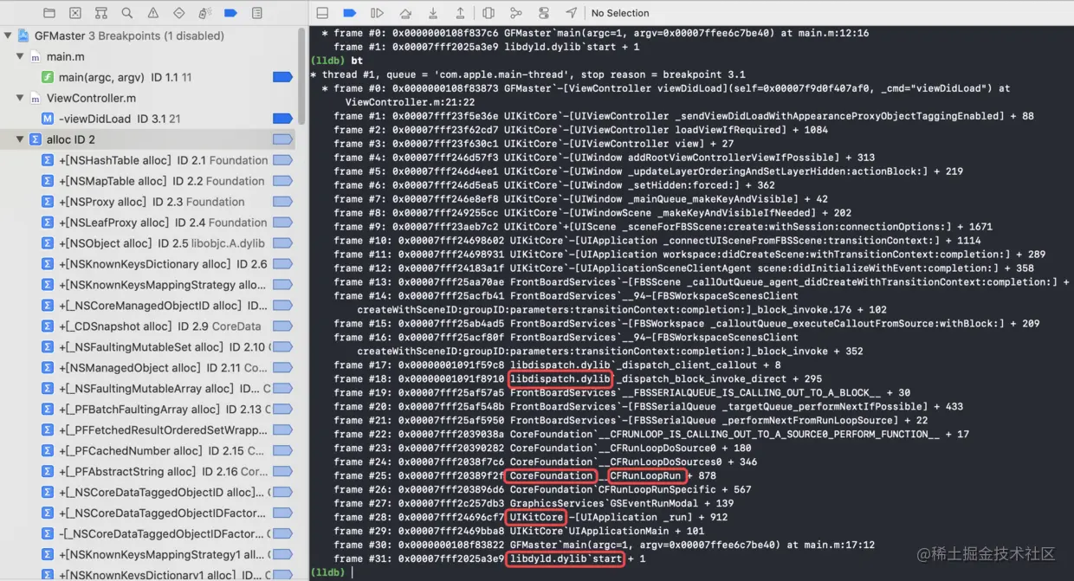Screen dimensions: 1074x581
Task: Click the Step Over button
Action: point(405,13)
